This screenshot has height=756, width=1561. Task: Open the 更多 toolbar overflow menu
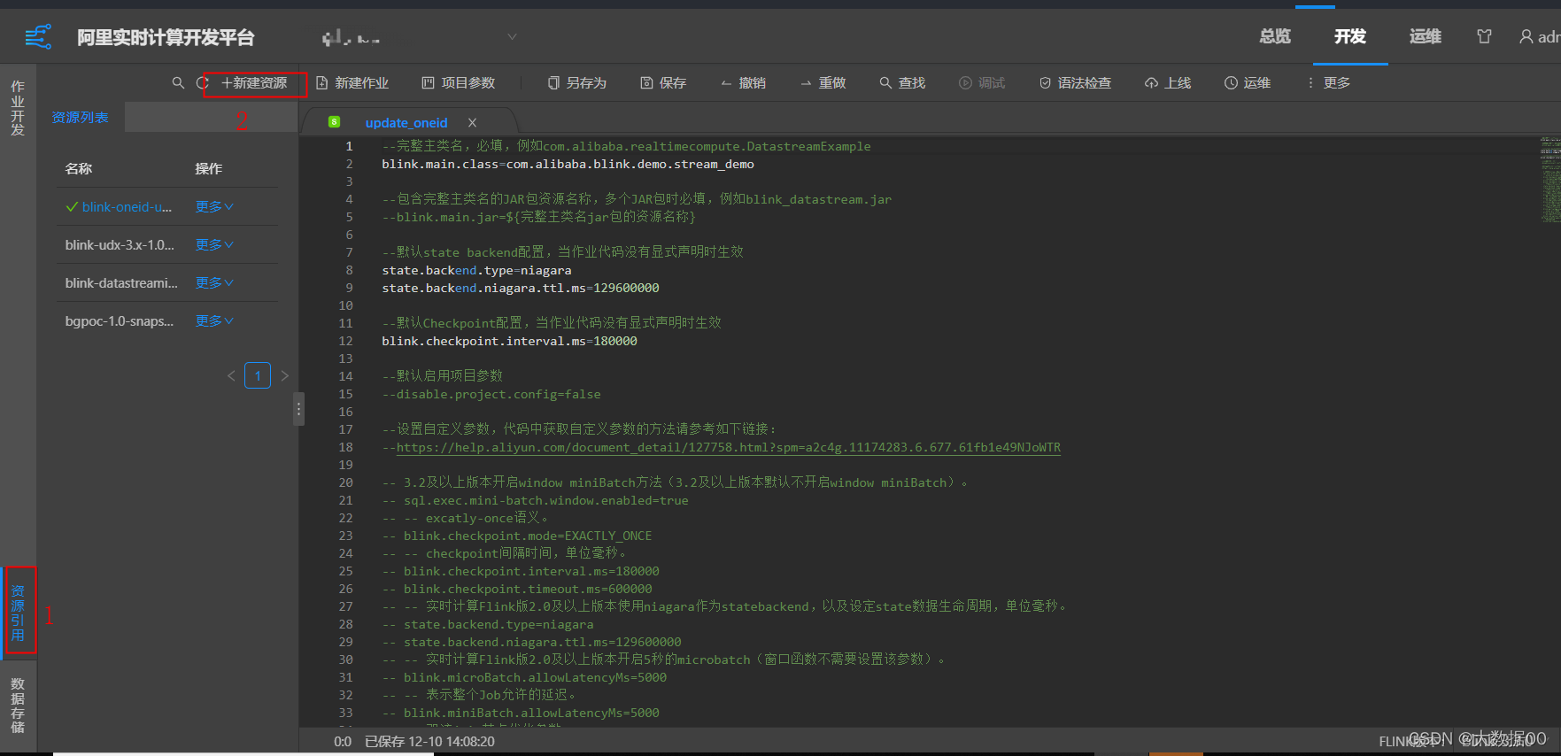point(1328,82)
